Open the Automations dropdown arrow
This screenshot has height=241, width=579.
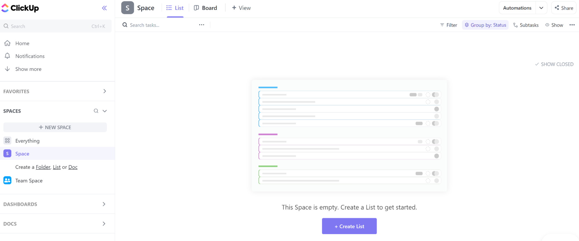pos(541,8)
